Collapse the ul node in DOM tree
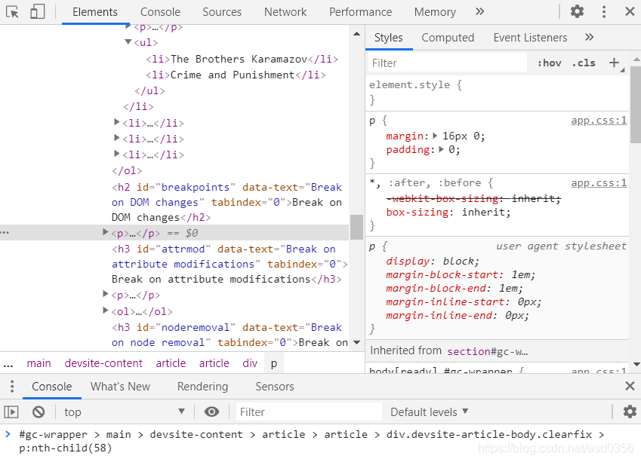 [x=128, y=41]
